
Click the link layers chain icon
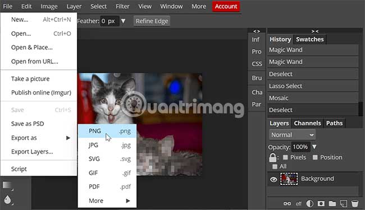pyautogui.click(x=287, y=203)
